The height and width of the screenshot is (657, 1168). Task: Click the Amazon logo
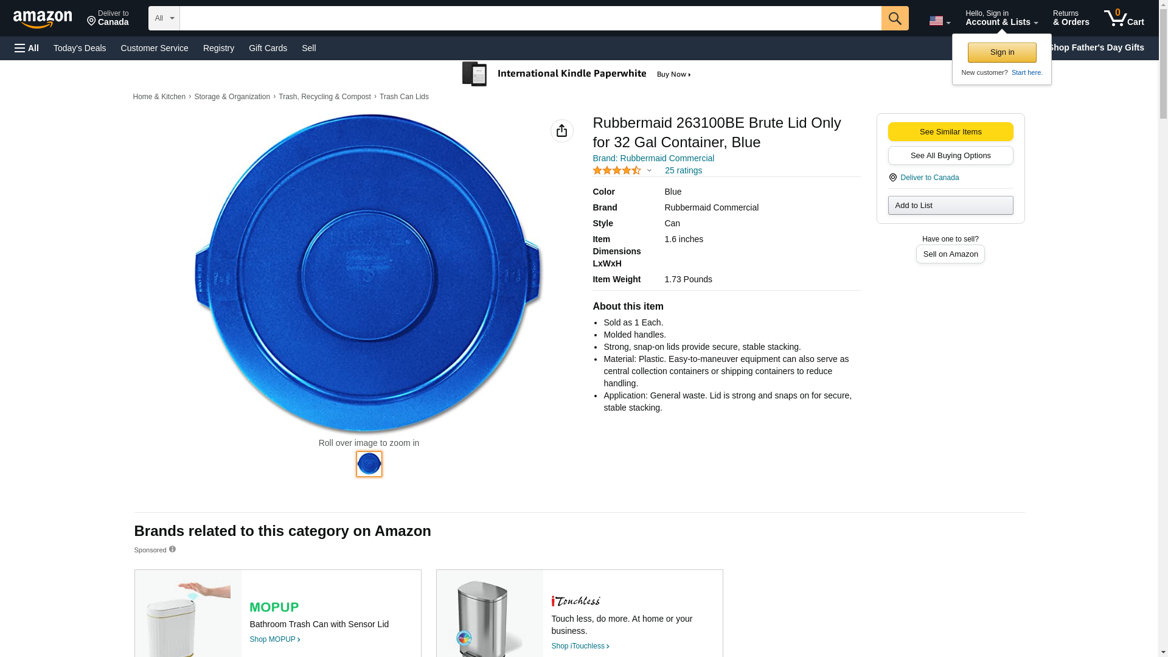click(x=43, y=19)
